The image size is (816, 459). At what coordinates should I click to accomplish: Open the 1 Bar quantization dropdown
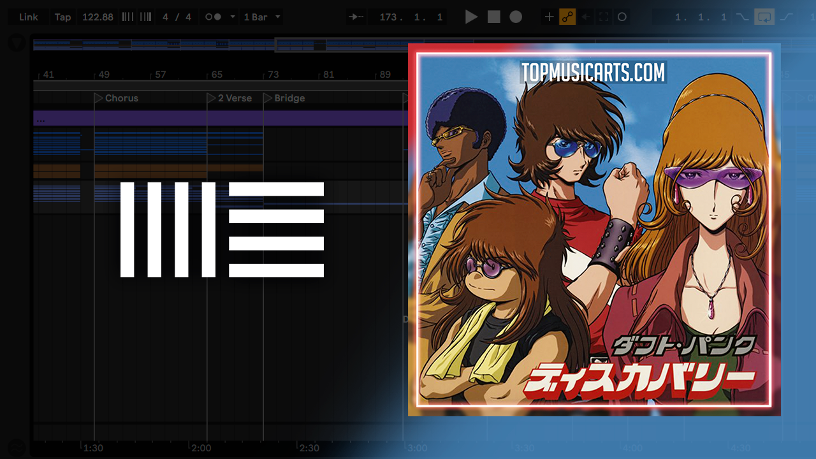tap(261, 17)
